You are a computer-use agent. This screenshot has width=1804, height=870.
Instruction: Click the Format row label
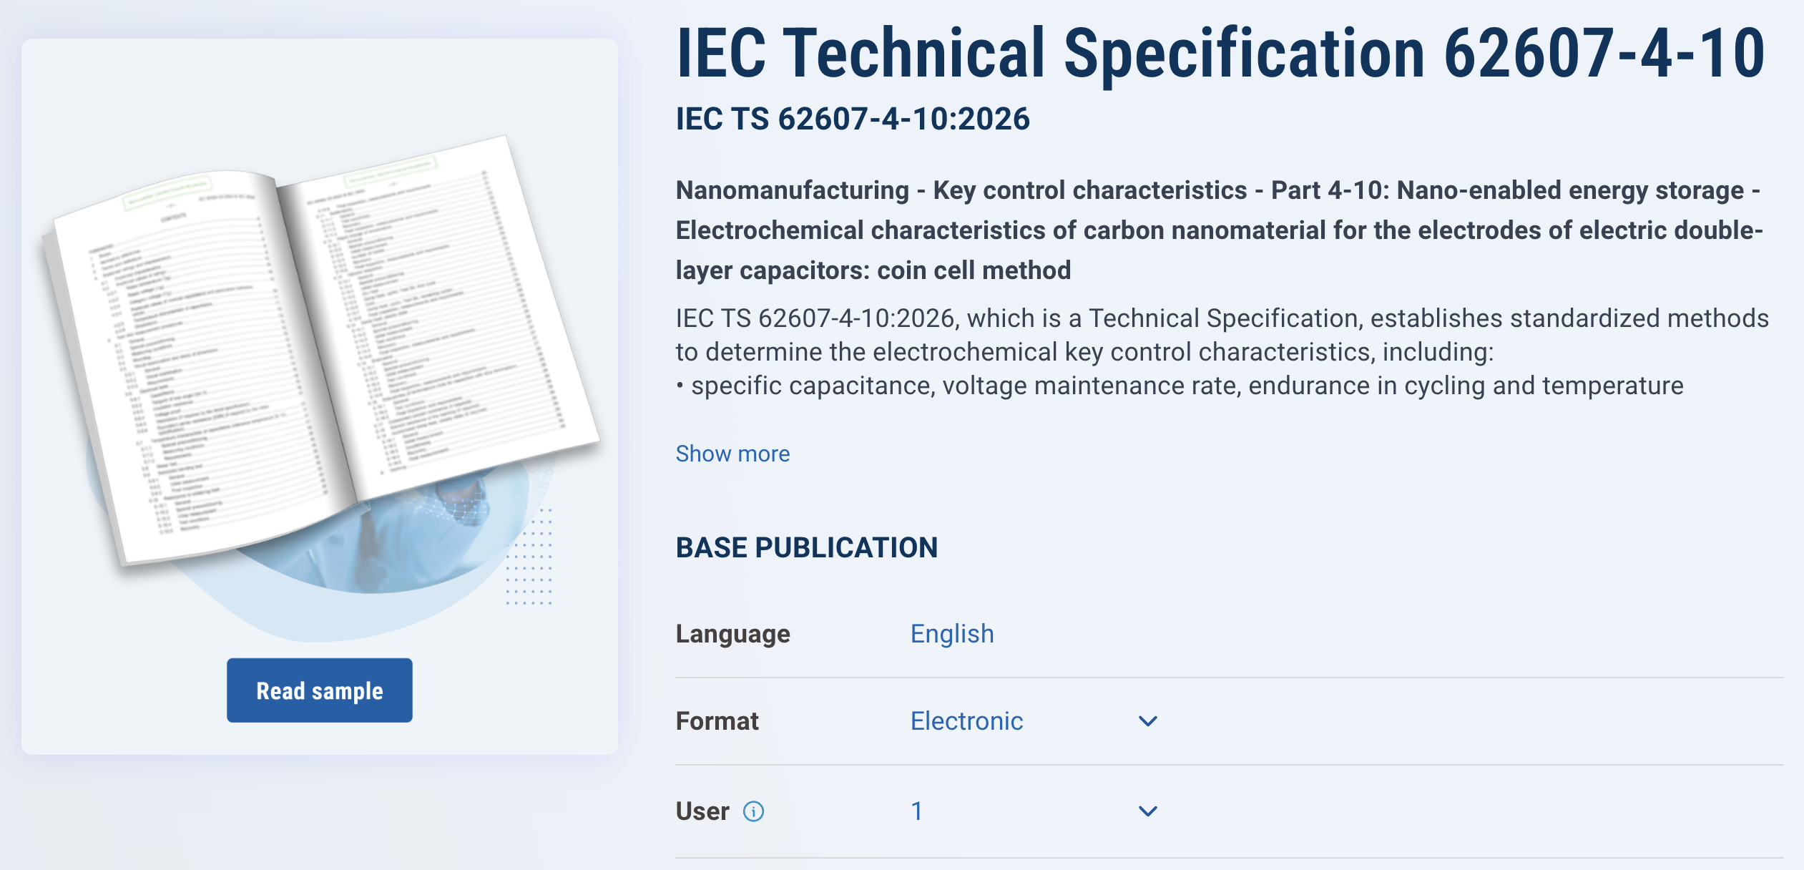point(717,721)
